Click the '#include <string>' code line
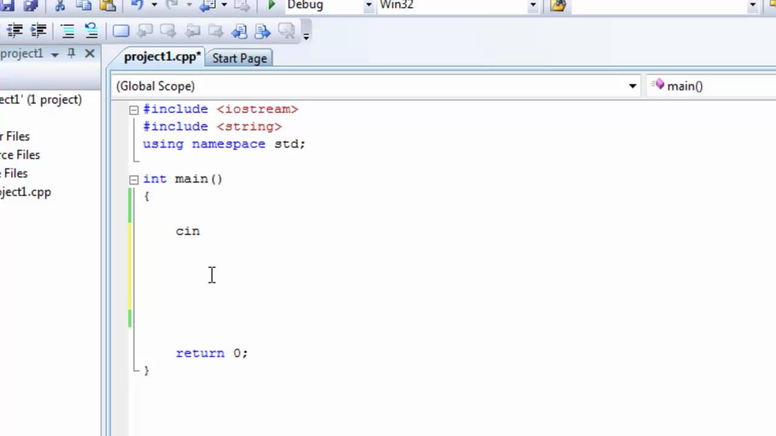Screen dimensions: 776x436 coord(212,127)
